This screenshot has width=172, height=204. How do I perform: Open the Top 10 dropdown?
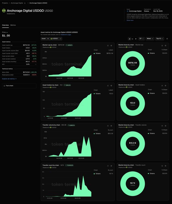pos(159,39)
